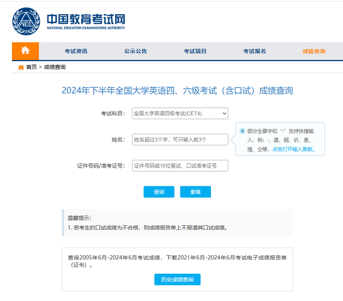Switch to the orange 成绩查询 navigation tab
The width and height of the screenshot is (343, 301).
(x=314, y=51)
